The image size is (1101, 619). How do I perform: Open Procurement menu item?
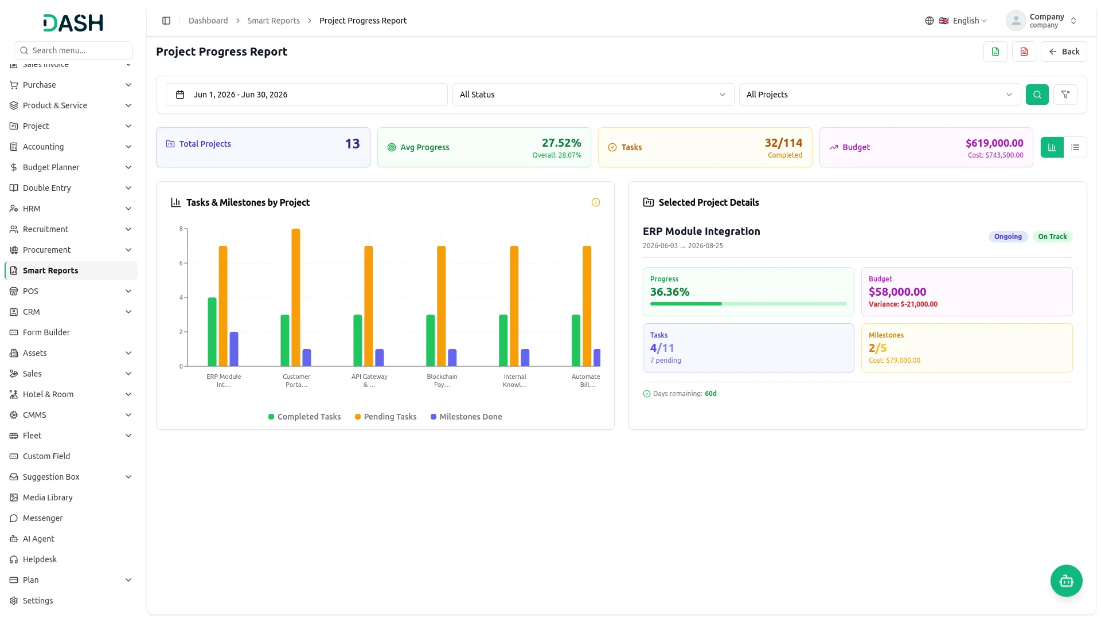(71, 250)
